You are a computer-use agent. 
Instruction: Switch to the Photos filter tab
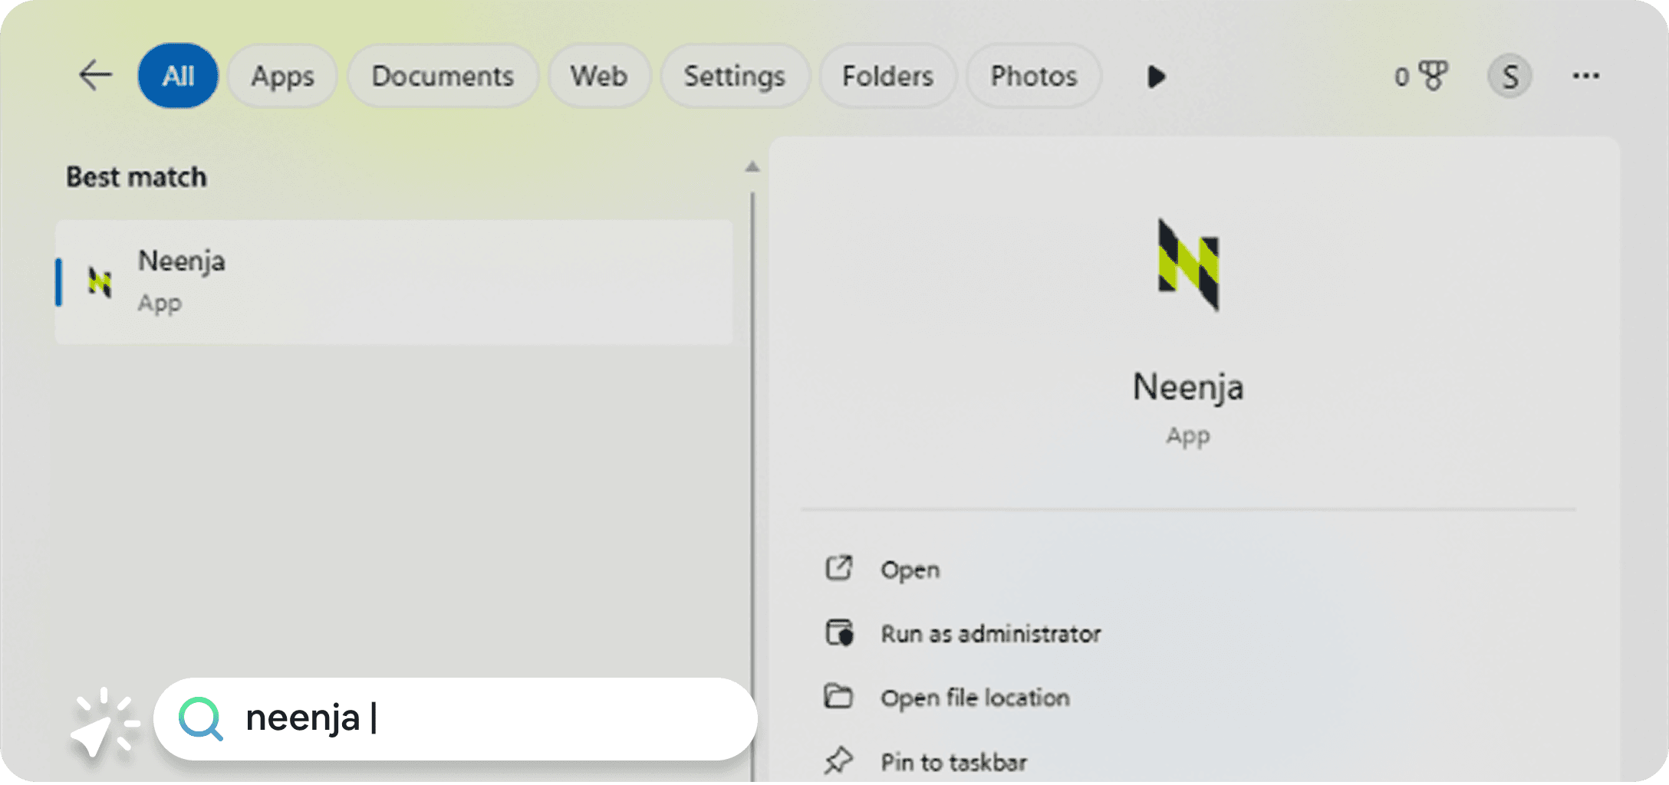[x=1033, y=76]
